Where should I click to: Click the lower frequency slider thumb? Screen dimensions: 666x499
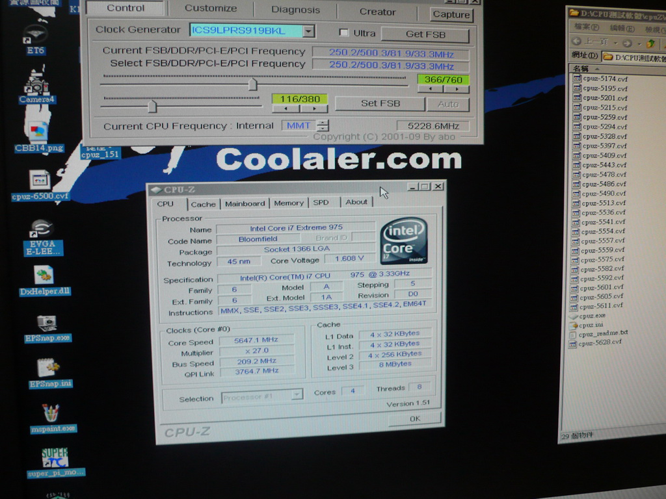[x=152, y=106]
